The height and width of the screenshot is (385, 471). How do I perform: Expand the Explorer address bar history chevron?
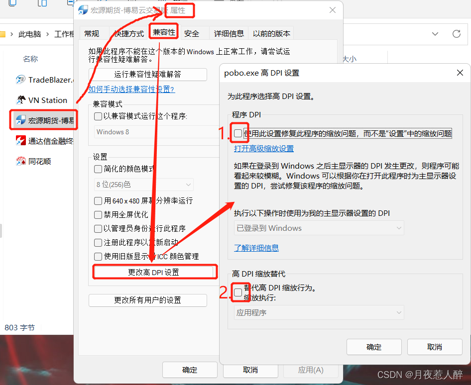435,34
